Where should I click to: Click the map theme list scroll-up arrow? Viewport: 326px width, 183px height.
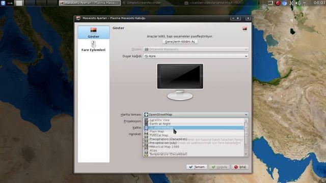246,120
